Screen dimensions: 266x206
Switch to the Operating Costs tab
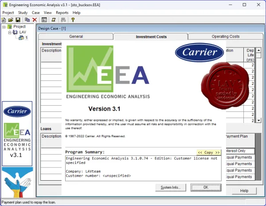[226, 36]
